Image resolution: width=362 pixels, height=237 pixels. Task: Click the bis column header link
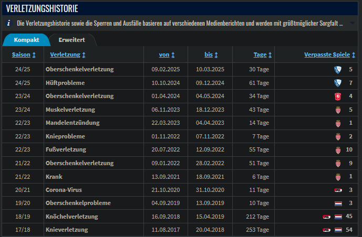209,55
